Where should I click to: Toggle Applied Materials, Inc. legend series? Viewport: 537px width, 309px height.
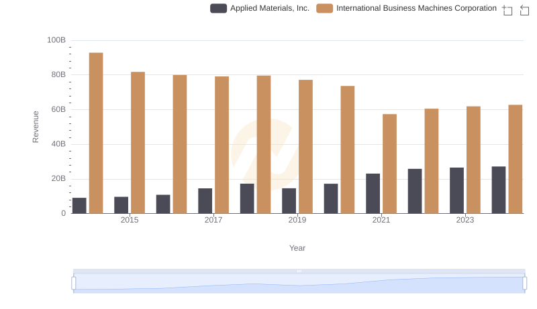pyautogui.click(x=260, y=8)
